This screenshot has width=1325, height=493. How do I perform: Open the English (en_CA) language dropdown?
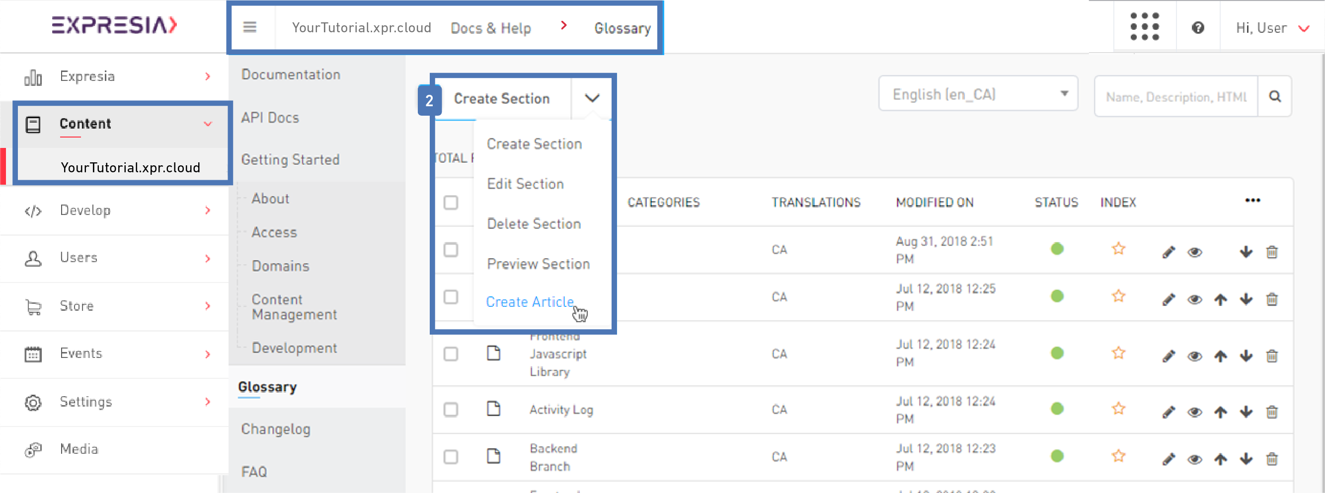tap(978, 94)
